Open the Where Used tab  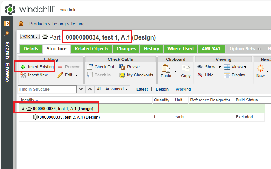pyautogui.click(x=180, y=49)
